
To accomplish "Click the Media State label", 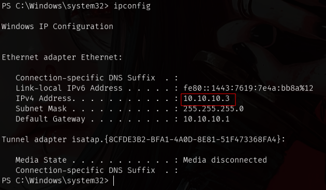I will pyautogui.click(x=41, y=160).
